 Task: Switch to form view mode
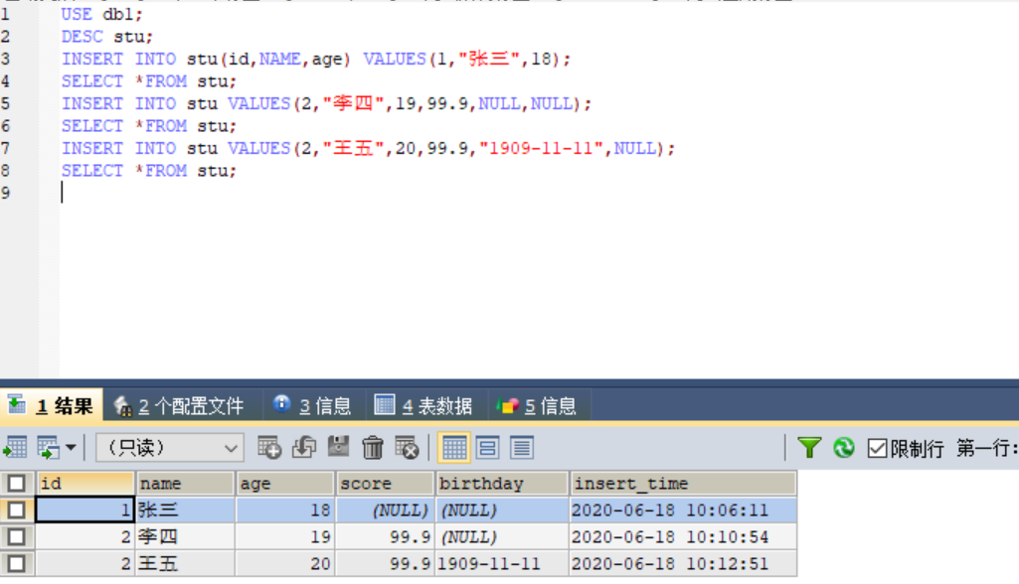click(487, 448)
